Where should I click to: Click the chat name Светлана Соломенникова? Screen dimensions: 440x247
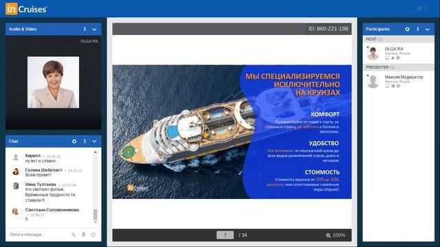(52, 210)
